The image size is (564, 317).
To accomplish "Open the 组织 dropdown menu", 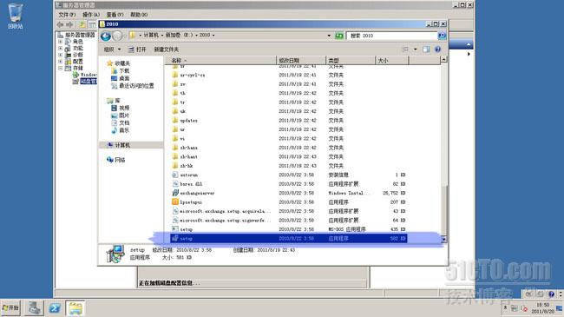I will click(112, 50).
